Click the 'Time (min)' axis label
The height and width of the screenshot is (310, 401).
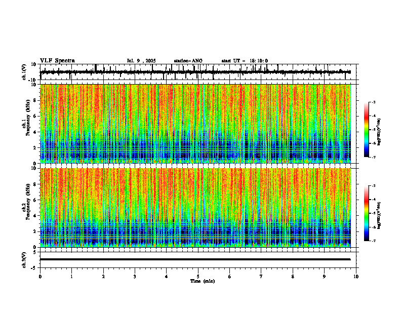pos(203,281)
